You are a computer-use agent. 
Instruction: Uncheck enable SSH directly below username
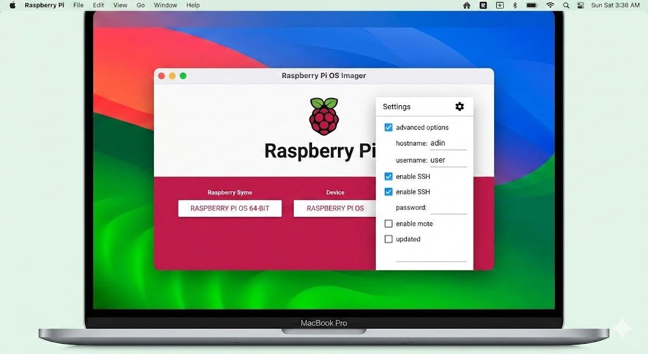389,177
